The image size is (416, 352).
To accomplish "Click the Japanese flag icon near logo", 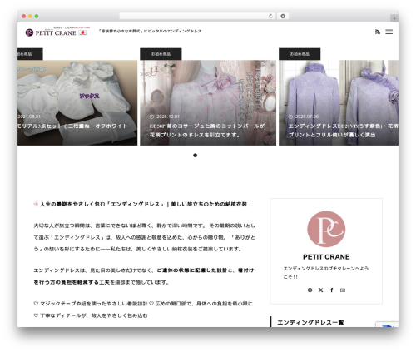I will [82, 32].
